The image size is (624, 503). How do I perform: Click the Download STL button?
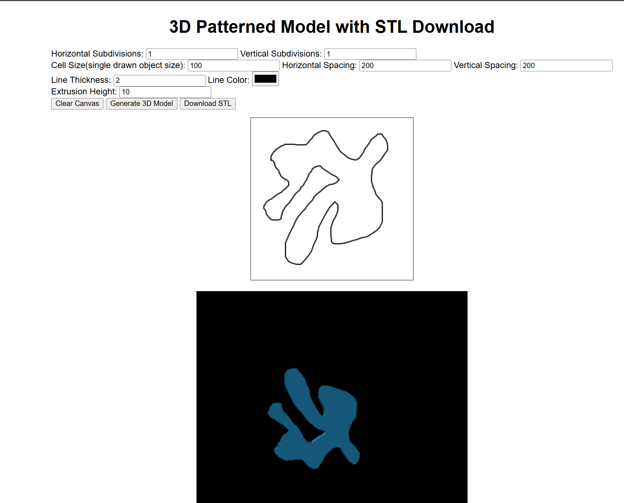(208, 104)
